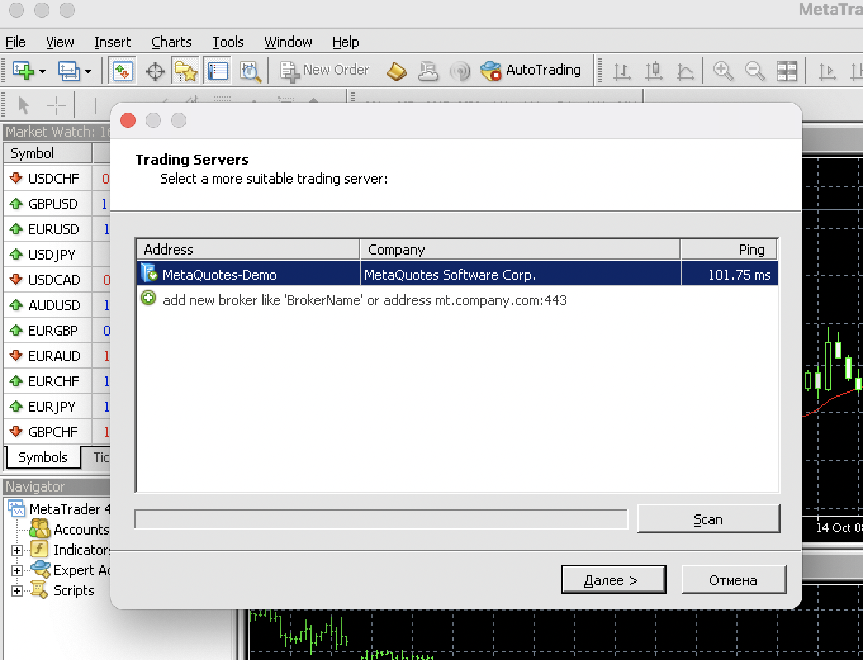Screen dimensions: 863x660
Task: Click the Strategy Tester magnifier icon
Action: (250, 70)
